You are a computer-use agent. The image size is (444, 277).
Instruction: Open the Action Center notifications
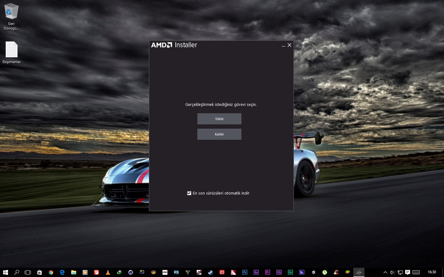408,272
